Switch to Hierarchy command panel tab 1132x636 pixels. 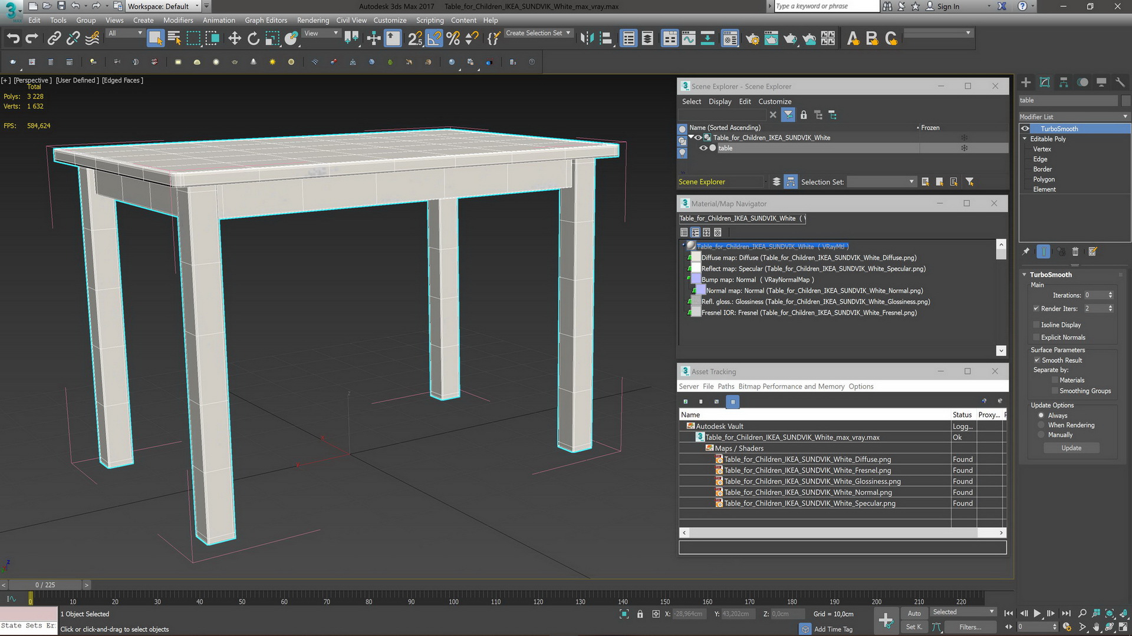[x=1064, y=82]
